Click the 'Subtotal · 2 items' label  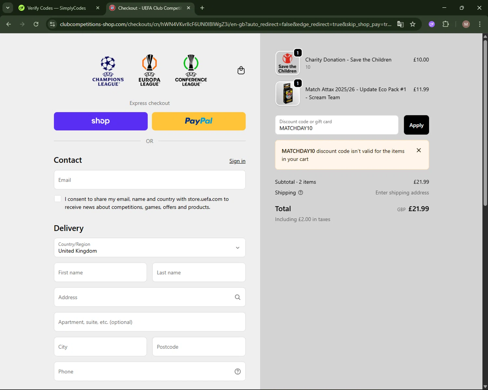click(x=295, y=182)
